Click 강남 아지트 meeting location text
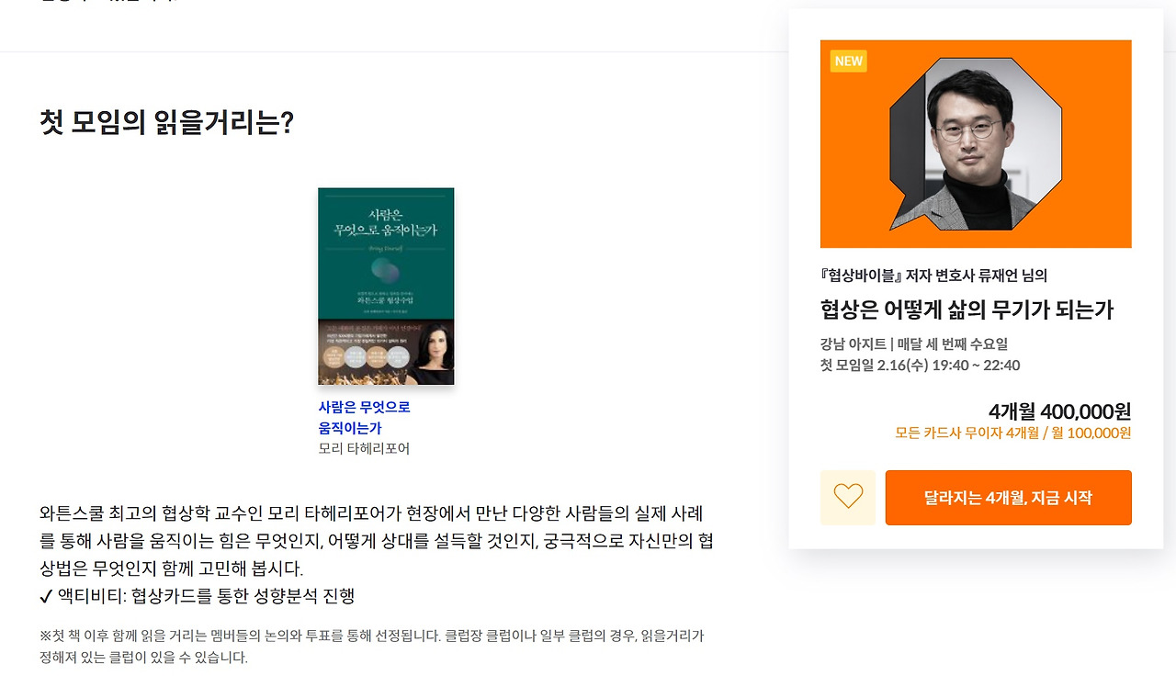Image resolution: width=1176 pixels, height=698 pixels. point(854,344)
